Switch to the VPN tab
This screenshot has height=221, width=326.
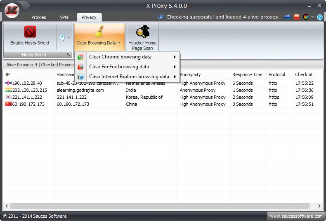pos(64,17)
